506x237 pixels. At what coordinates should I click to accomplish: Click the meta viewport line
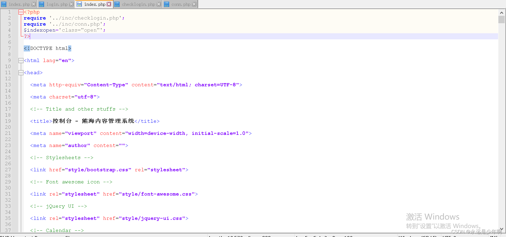141,133
